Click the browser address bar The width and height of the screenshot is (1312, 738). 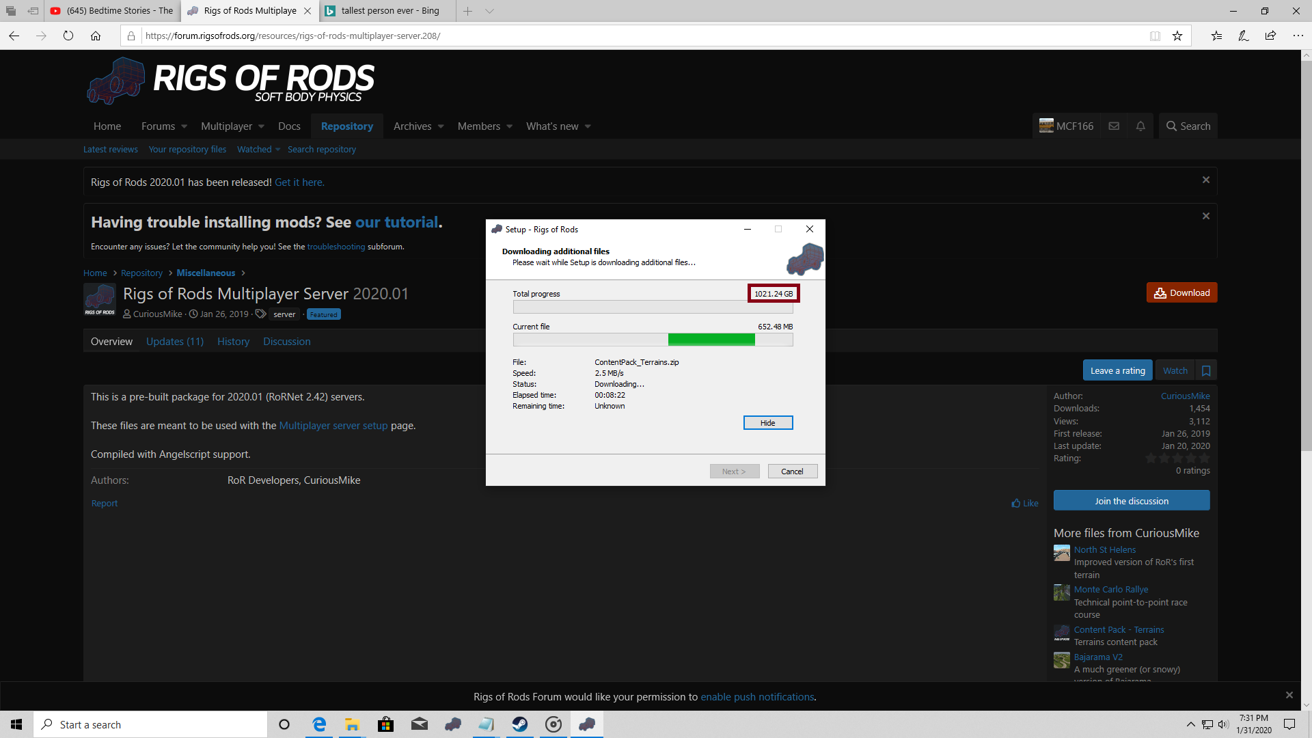(x=642, y=36)
